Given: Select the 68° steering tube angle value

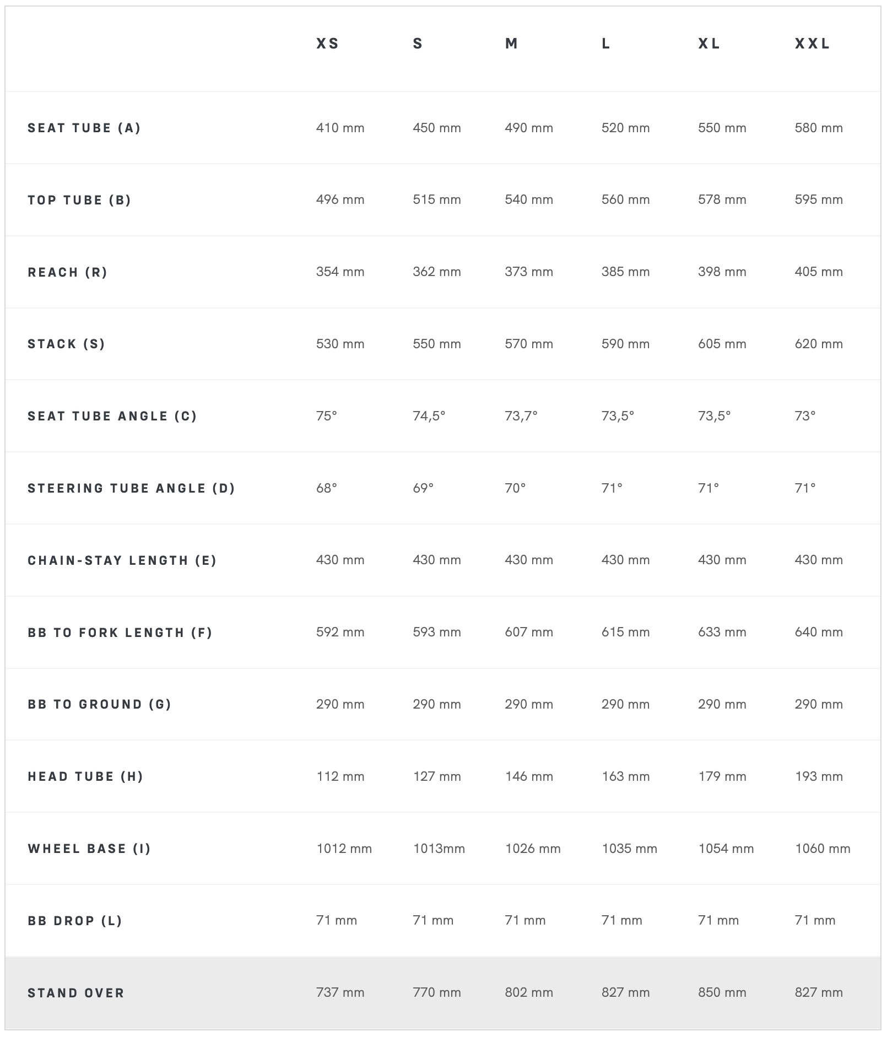Looking at the screenshot, I should (x=326, y=488).
